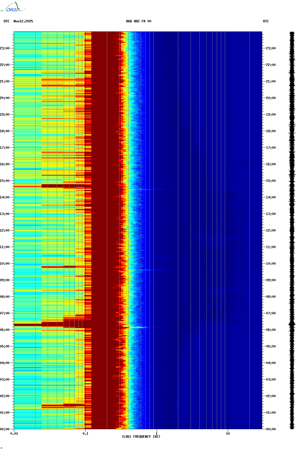
Task: Click the right-axis 14:00 time label
Action: point(271,197)
